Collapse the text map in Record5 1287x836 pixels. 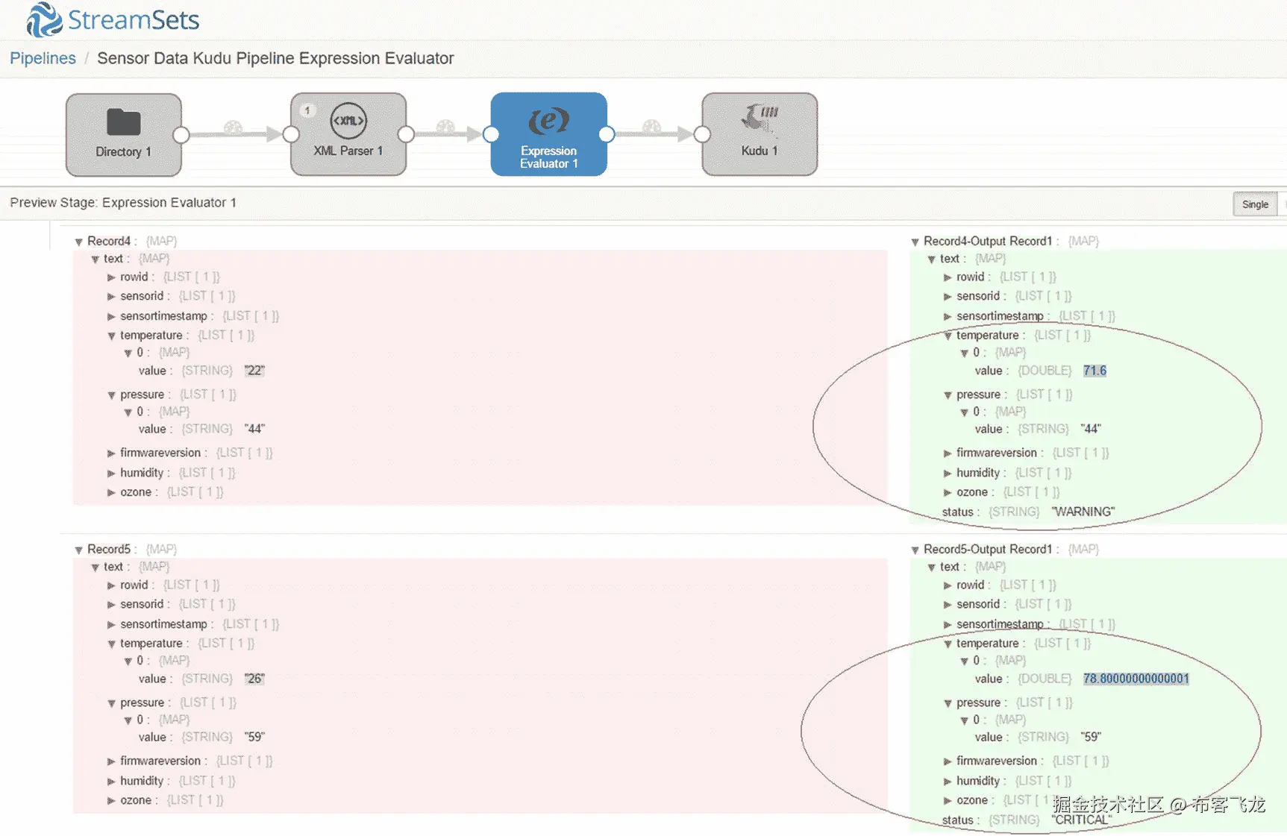[95, 566]
